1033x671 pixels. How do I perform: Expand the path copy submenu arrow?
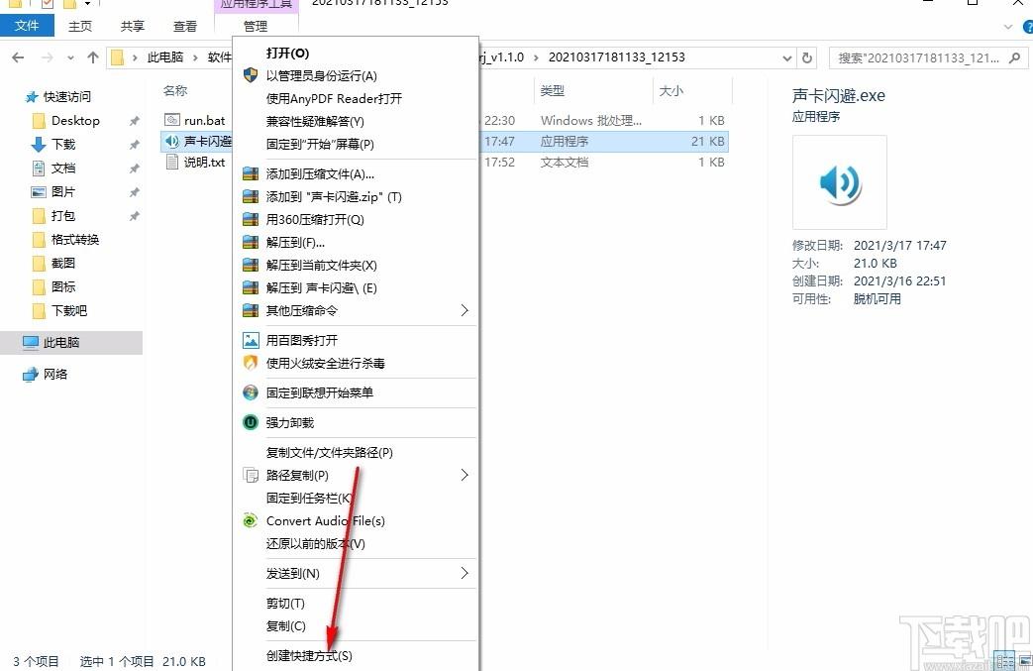pyautogui.click(x=465, y=476)
